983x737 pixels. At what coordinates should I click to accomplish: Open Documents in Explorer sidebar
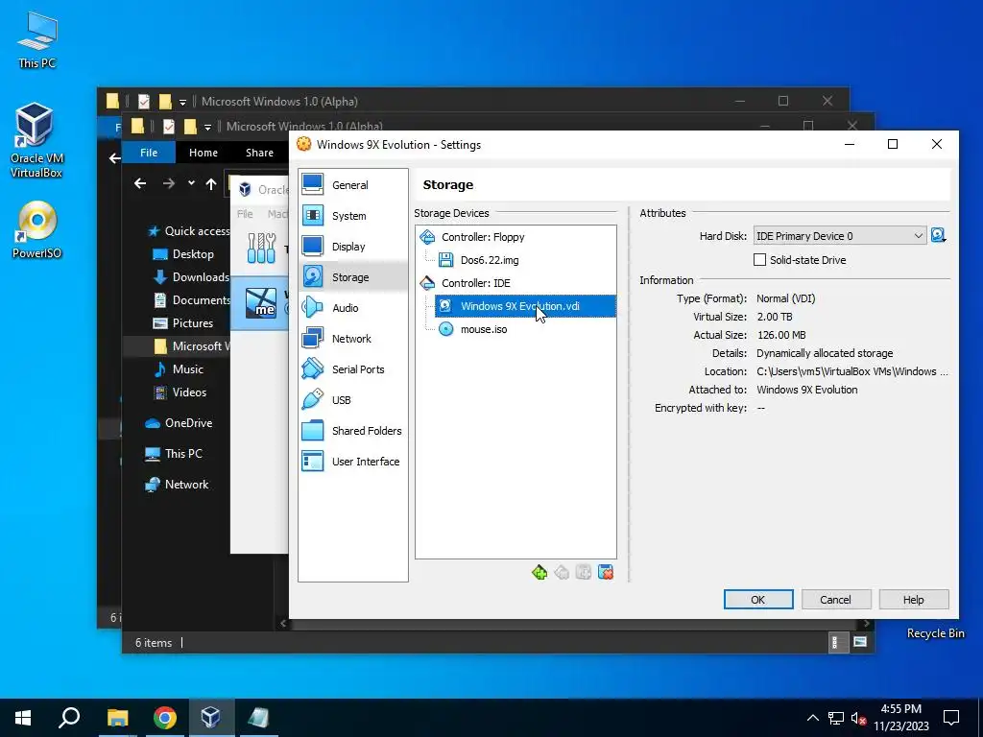point(192,300)
